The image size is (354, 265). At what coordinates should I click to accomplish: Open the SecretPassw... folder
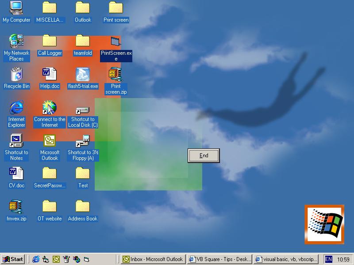point(50,174)
